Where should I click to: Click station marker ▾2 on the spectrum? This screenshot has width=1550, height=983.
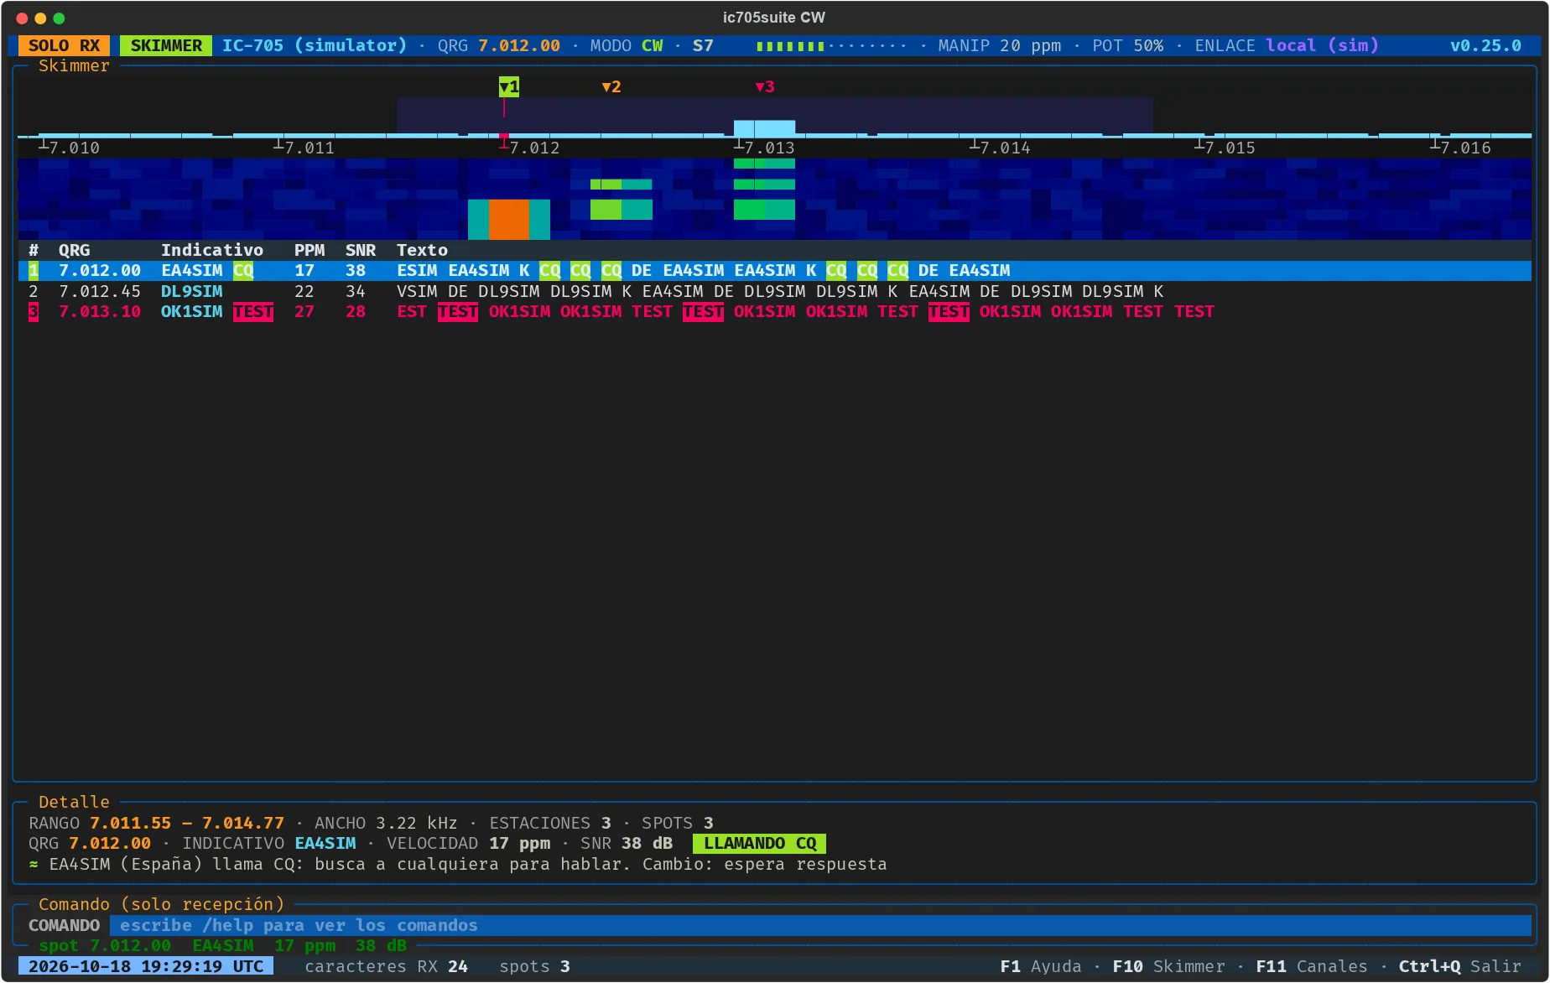point(611,86)
